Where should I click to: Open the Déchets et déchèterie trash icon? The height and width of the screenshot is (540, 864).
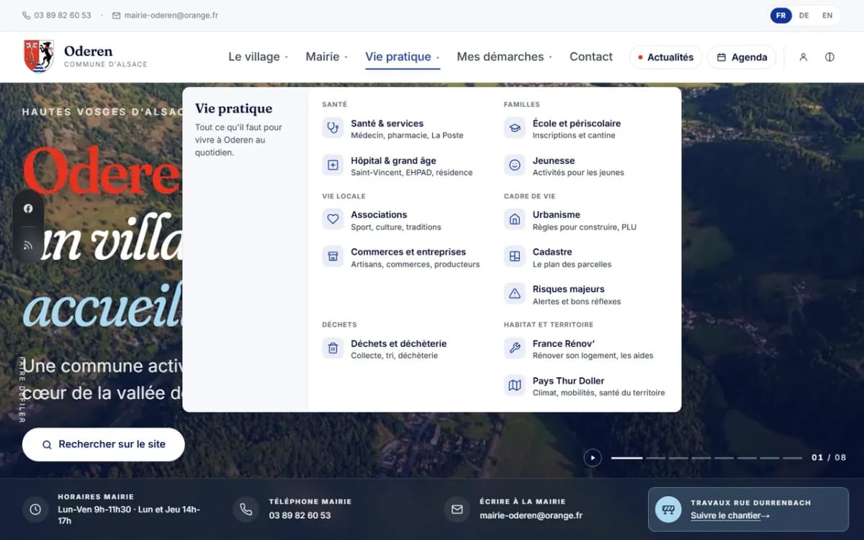(333, 348)
